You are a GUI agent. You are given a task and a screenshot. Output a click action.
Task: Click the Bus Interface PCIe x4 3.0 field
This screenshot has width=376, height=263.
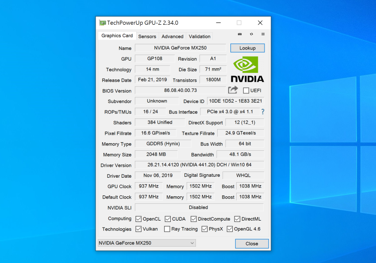(230, 112)
